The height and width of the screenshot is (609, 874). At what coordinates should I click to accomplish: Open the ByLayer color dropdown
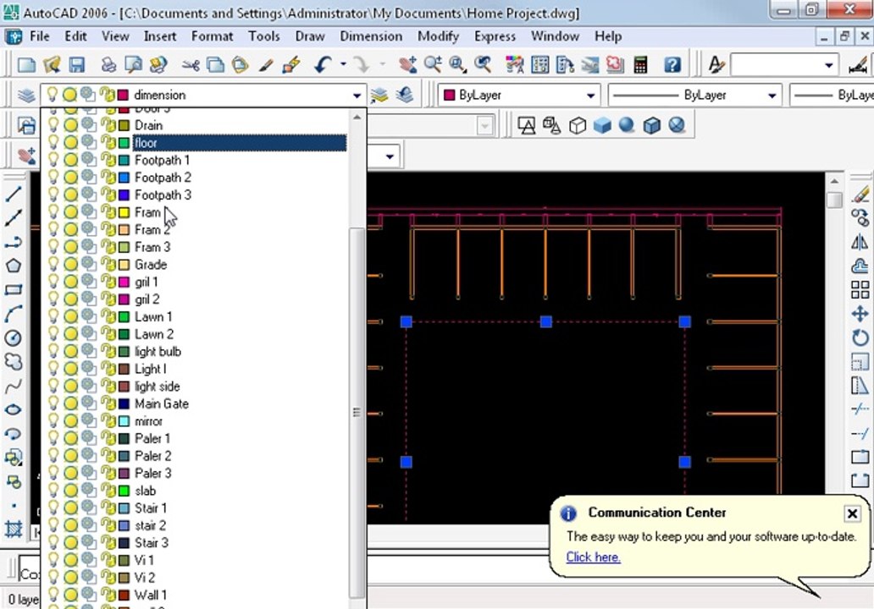(591, 96)
